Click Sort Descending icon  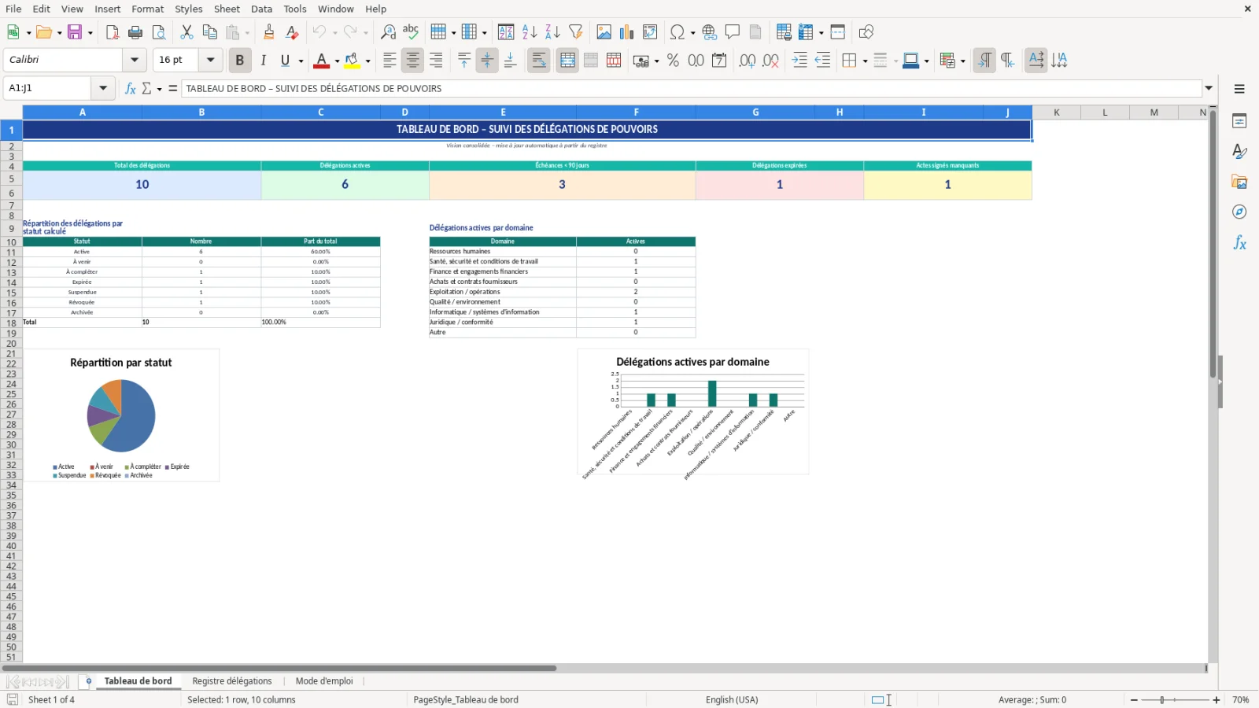[552, 32]
